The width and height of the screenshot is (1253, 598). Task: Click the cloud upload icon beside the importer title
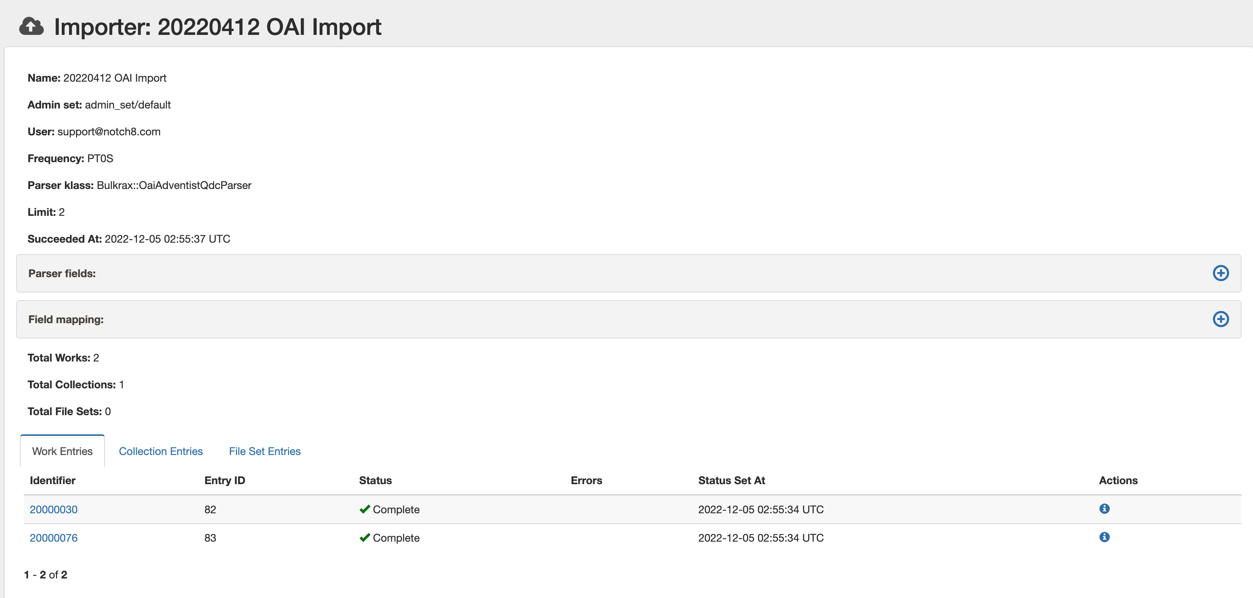click(x=31, y=27)
